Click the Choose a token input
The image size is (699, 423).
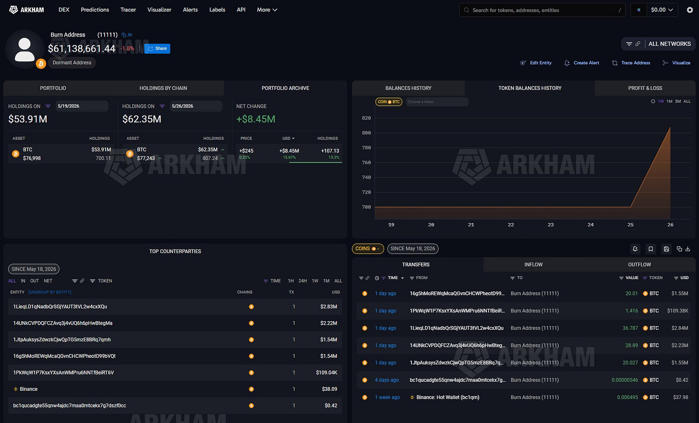pyautogui.click(x=437, y=102)
